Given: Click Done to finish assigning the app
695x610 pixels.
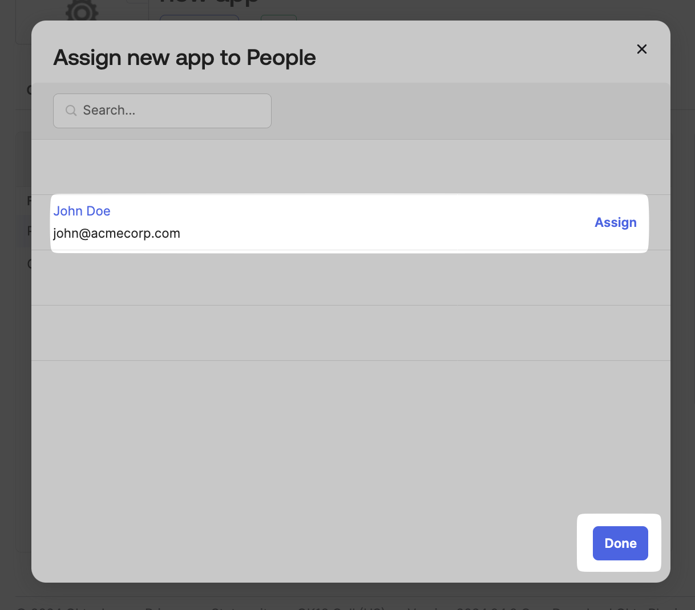Looking at the screenshot, I should point(620,543).
